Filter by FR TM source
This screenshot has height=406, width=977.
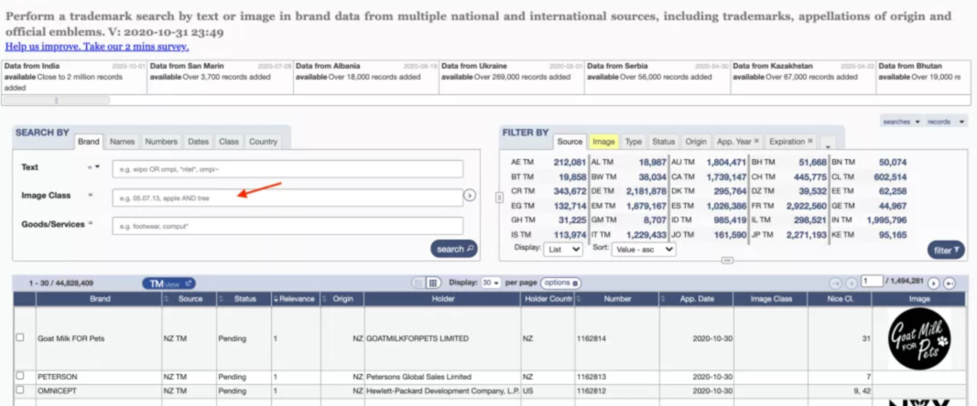(x=788, y=206)
